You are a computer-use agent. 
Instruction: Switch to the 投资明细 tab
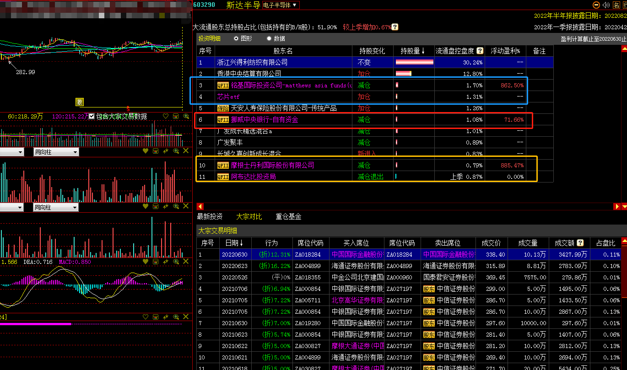pos(209,38)
